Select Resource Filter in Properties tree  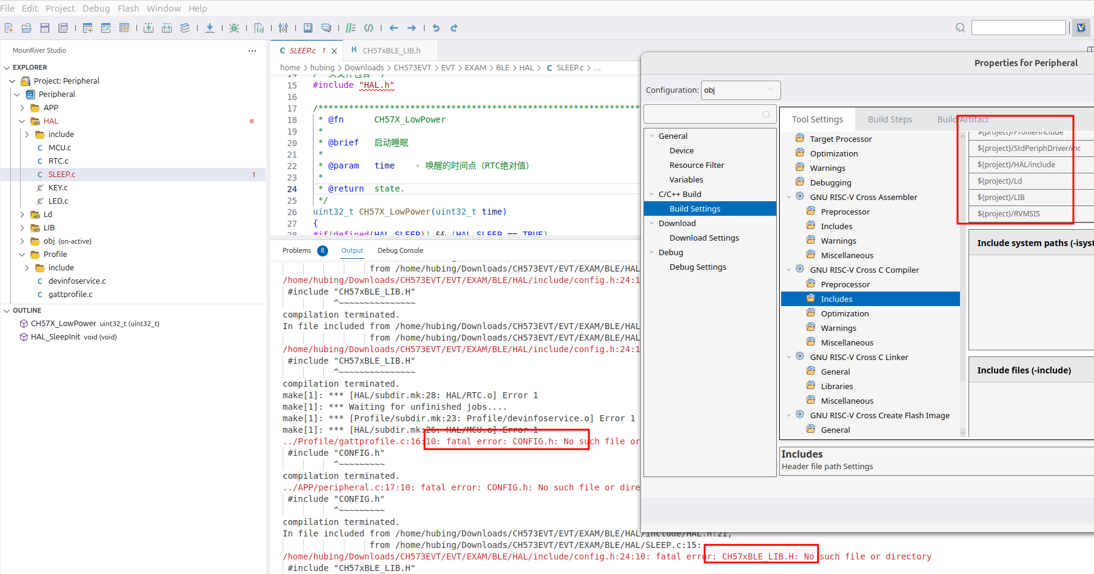[697, 165]
